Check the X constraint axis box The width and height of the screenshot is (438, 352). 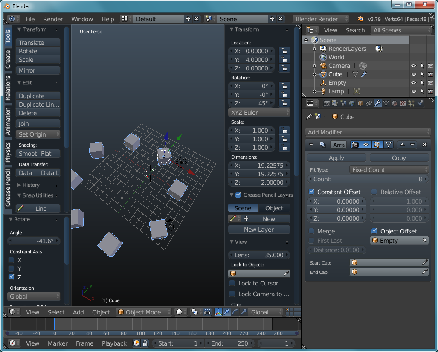pos(11,260)
